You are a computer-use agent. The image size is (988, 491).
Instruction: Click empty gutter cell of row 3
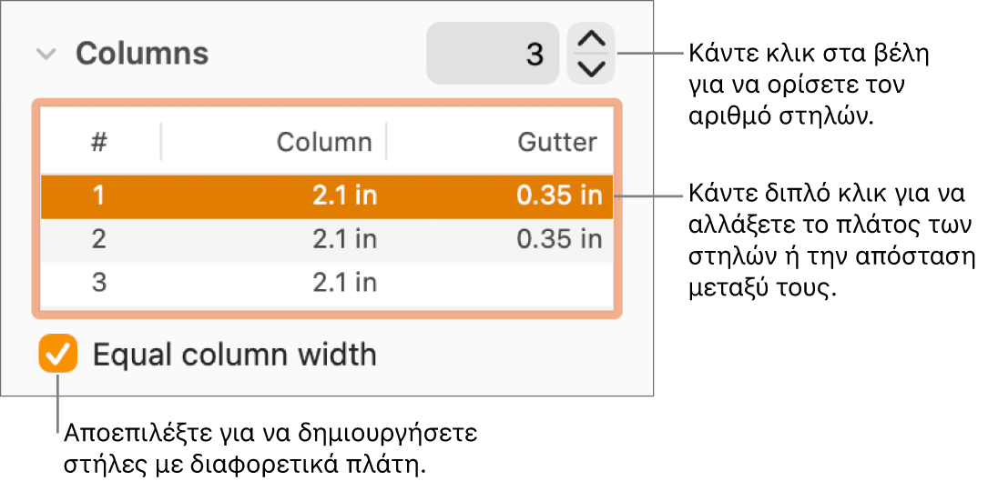(x=510, y=283)
